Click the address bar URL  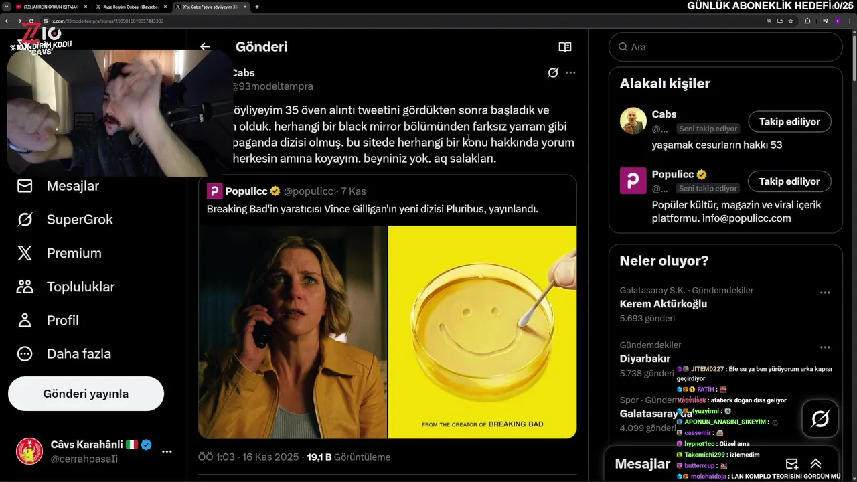click(x=107, y=21)
